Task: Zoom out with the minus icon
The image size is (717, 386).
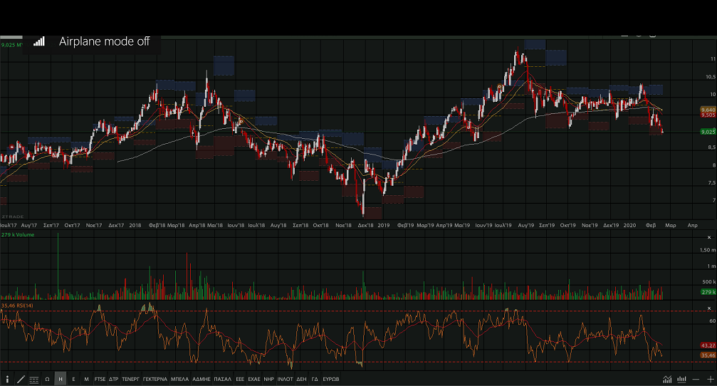Action: coord(696,379)
